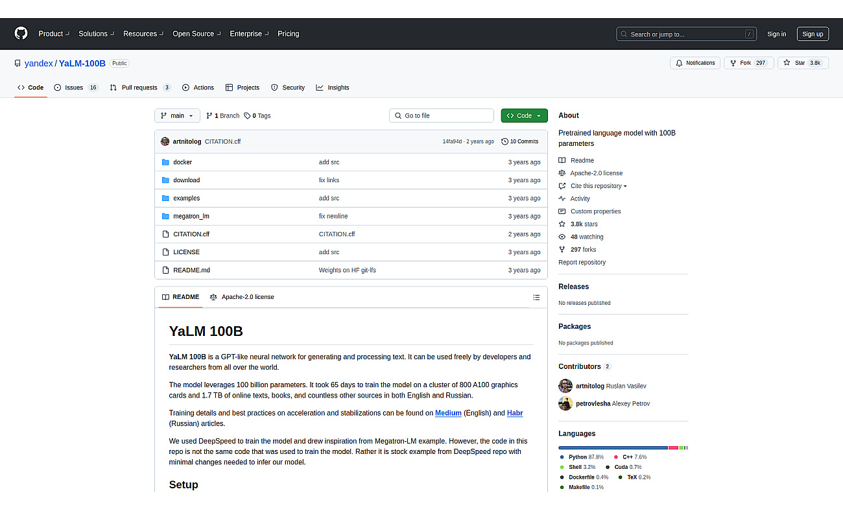The image size is (843, 511).
Task: Open the yandex owner link
Action: point(38,64)
